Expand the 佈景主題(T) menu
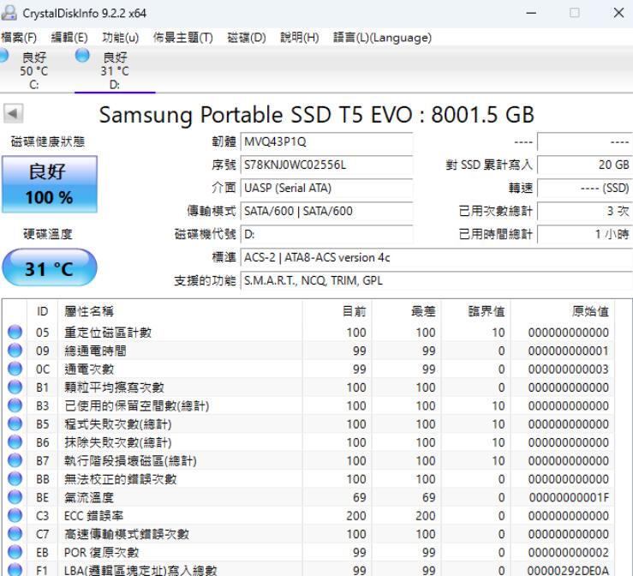633x576 pixels. (182, 38)
